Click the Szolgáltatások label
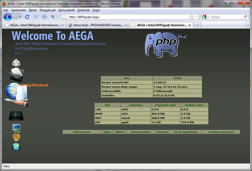252x171 pixels. [34, 85]
